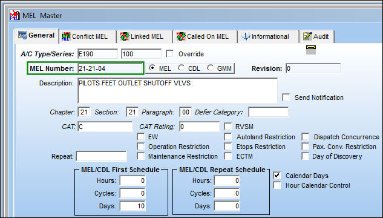Click the Section field
Image resolution: width=383 pixels, height=218 pixels.
click(133, 112)
